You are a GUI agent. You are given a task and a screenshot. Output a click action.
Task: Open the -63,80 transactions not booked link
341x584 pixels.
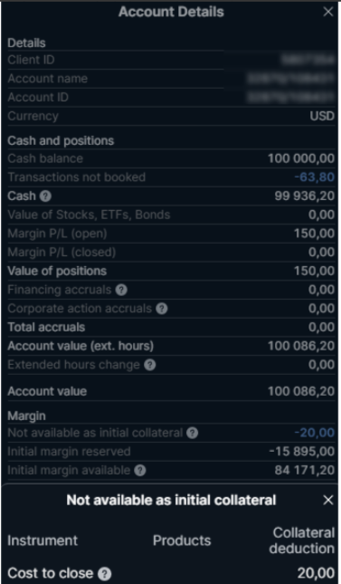[314, 177]
